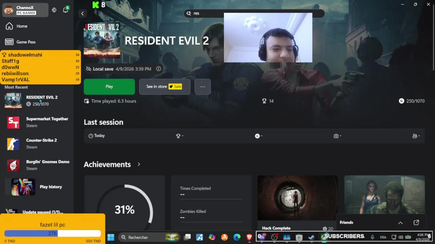This screenshot has width=435, height=244.
Task: Open the print/console icon beside profile
Action: coord(54,10)
